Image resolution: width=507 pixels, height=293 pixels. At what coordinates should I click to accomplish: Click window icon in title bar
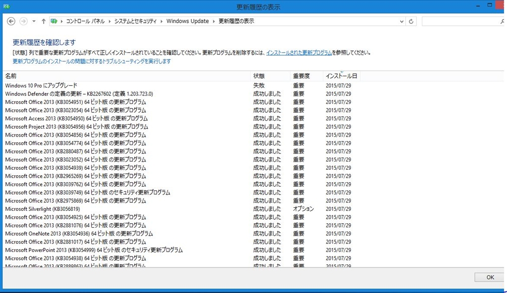6,6
